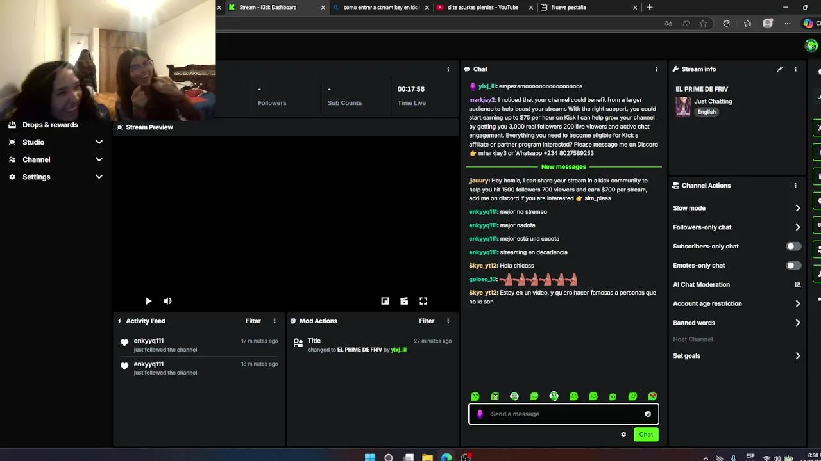Add page to favorites star icon
This screenshot has width=821, height=461.
[x=704, y=24]
